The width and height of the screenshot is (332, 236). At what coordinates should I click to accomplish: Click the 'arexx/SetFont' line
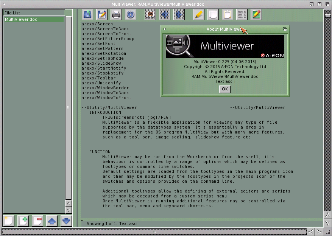(98, 43)
